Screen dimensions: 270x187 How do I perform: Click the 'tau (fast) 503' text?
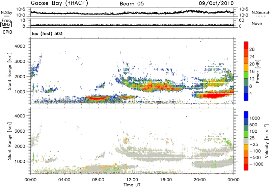(x=47, y=33)
